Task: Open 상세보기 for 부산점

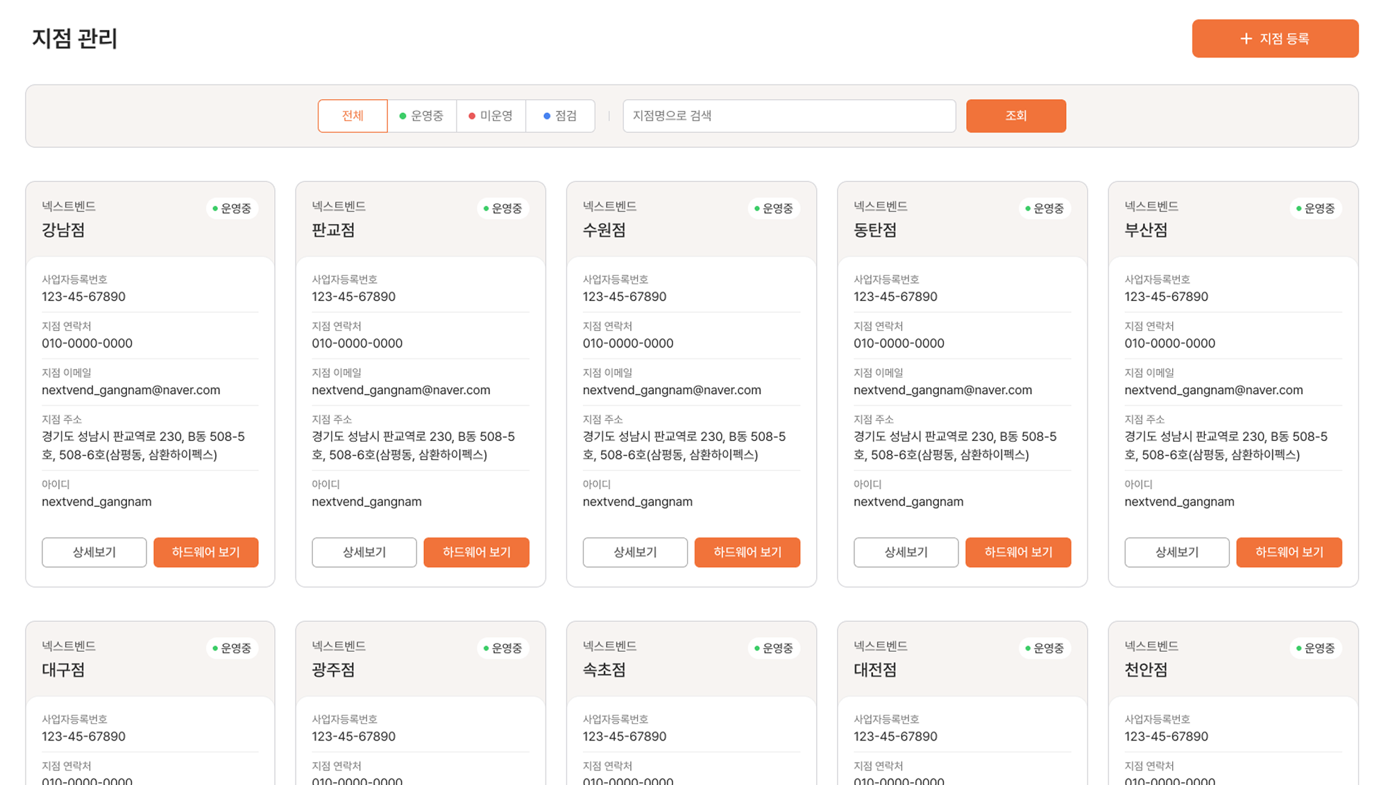Action: click(x=1176, y=552)
